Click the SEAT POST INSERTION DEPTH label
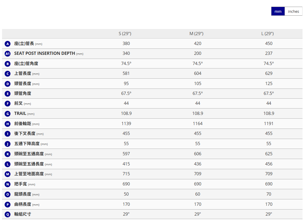 click(x=45, y=53)
